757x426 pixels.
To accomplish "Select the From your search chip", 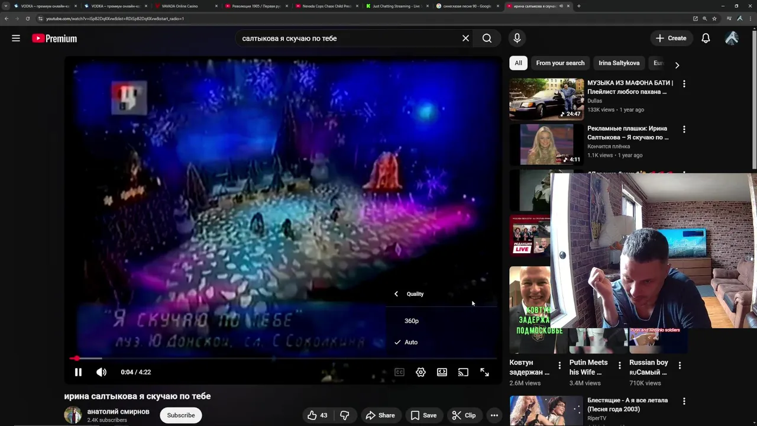I will pyautogui.click(x=560, y=63).
